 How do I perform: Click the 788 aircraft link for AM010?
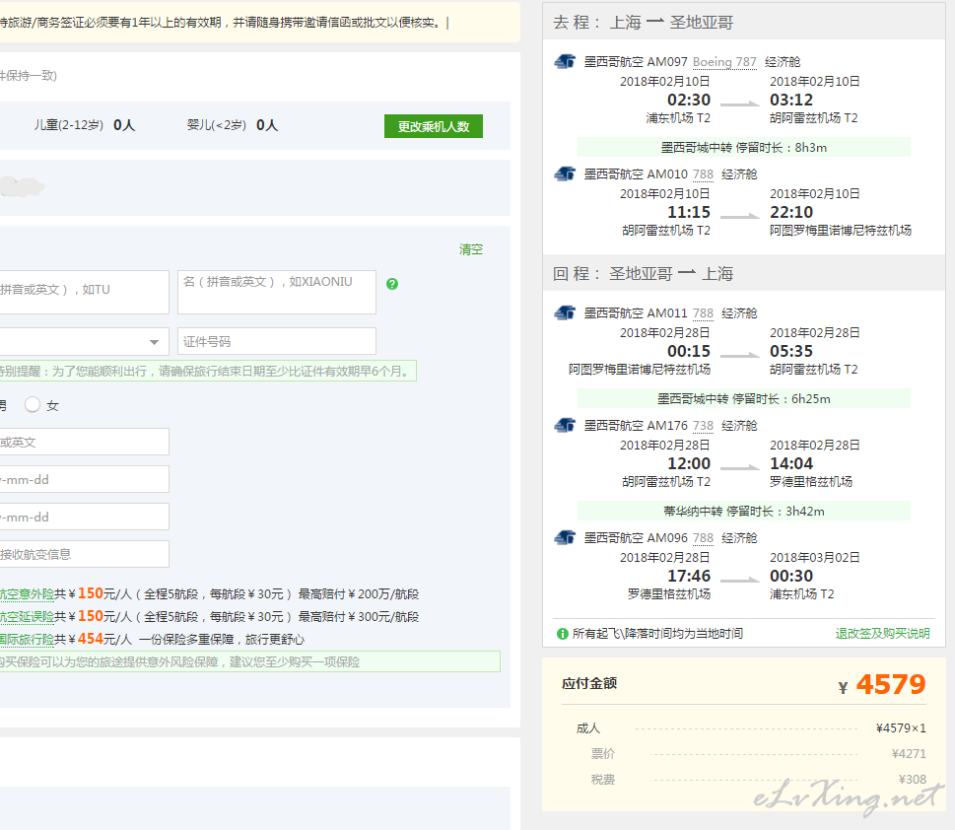click(x=703, y=174)
